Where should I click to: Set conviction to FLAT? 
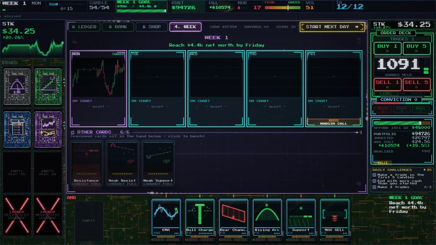[402, 109]
